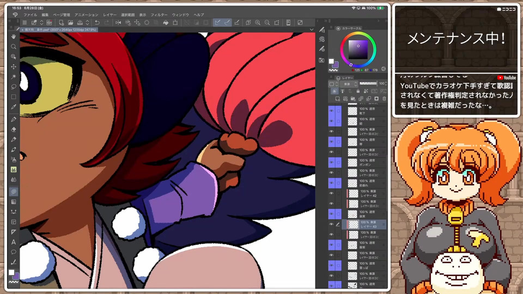Image resolution: width=523 pixels, height=294 pixels.
Task: Toggle Clip to layer below button
Action: [x=334, y=91]
